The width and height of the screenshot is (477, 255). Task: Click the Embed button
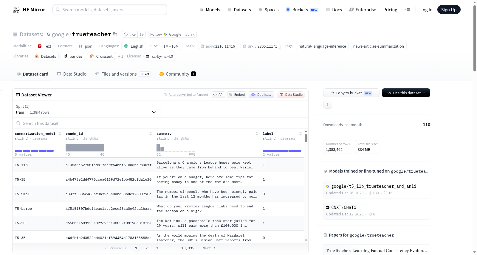237,95
